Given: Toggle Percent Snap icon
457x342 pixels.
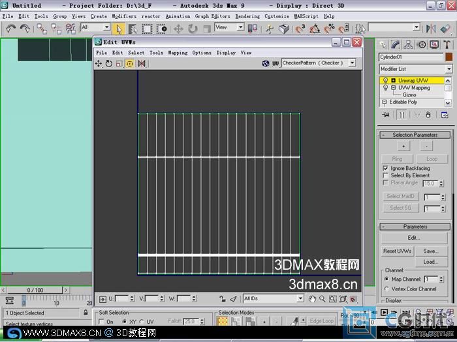Looking at the screenshot, I should (329, 29).
